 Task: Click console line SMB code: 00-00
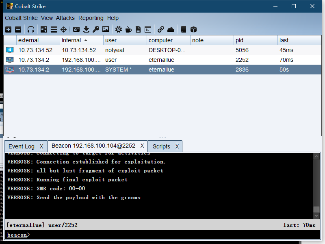[x=46, y=188]
